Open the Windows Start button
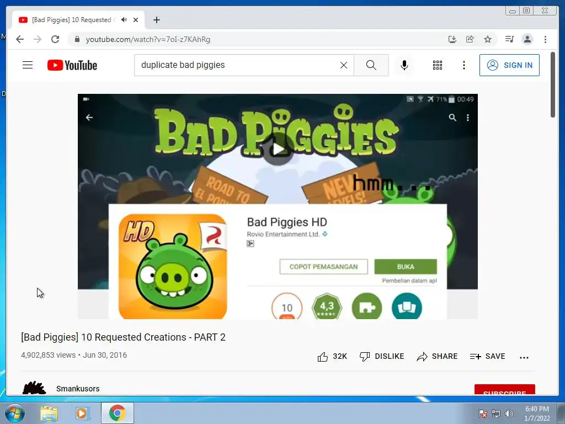The height and width of the screenshot is (424, 565). 15,413
